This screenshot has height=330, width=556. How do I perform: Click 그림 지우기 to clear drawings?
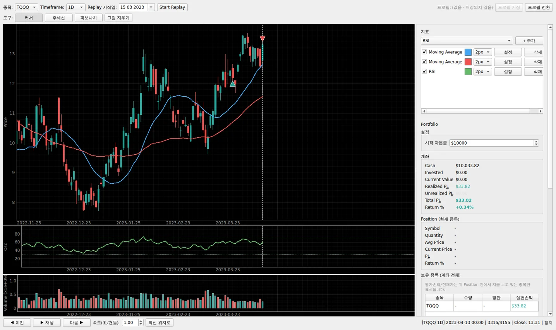tap(118, 18)
